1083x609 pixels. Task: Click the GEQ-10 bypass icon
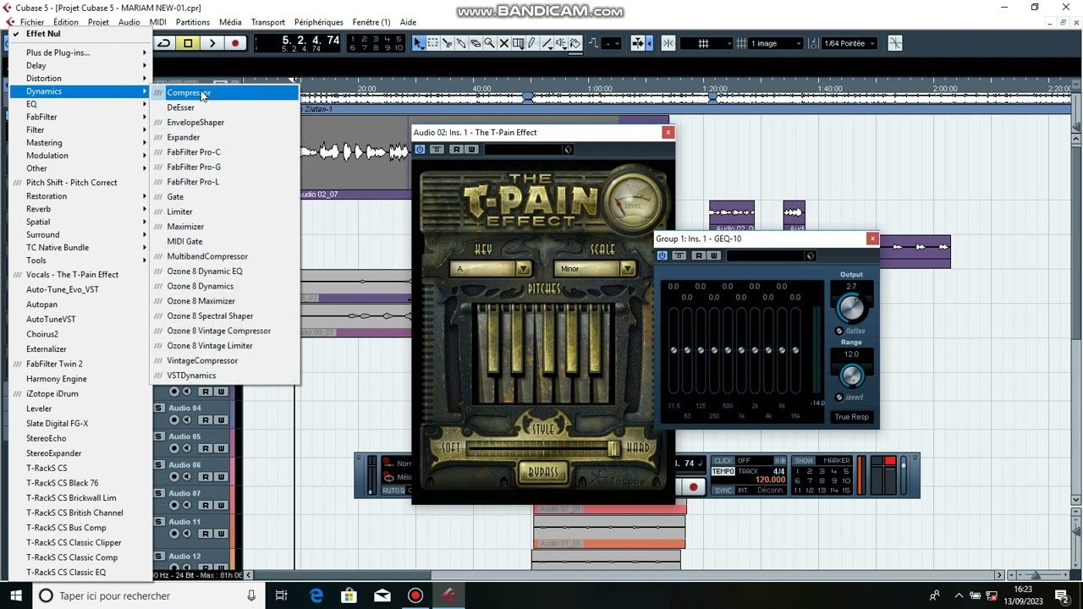click(x=679, y=255)
